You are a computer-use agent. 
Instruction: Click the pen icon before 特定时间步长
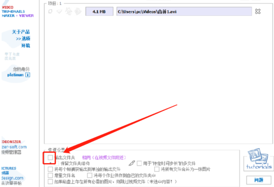click(x=132, y=163)
